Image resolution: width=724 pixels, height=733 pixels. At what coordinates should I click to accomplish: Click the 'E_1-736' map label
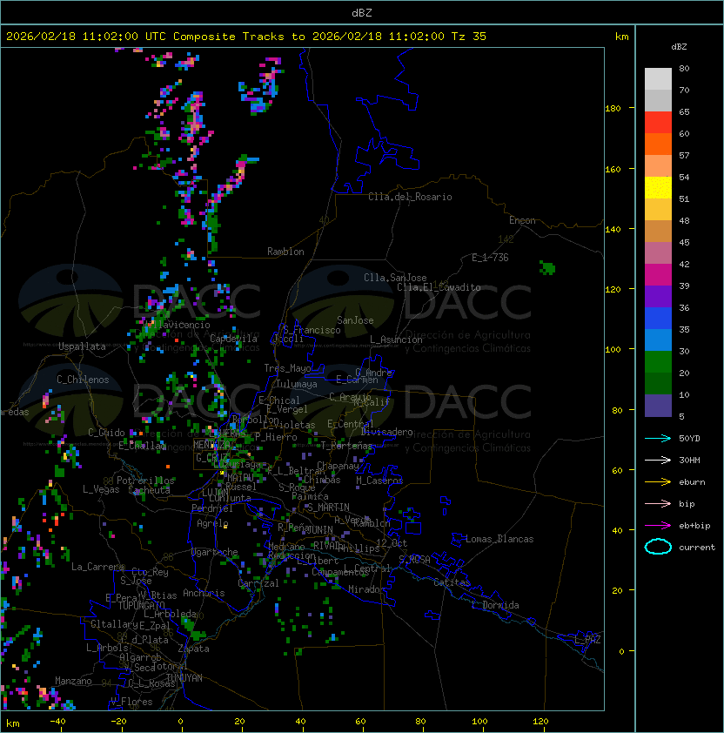(x=490, y=258)
